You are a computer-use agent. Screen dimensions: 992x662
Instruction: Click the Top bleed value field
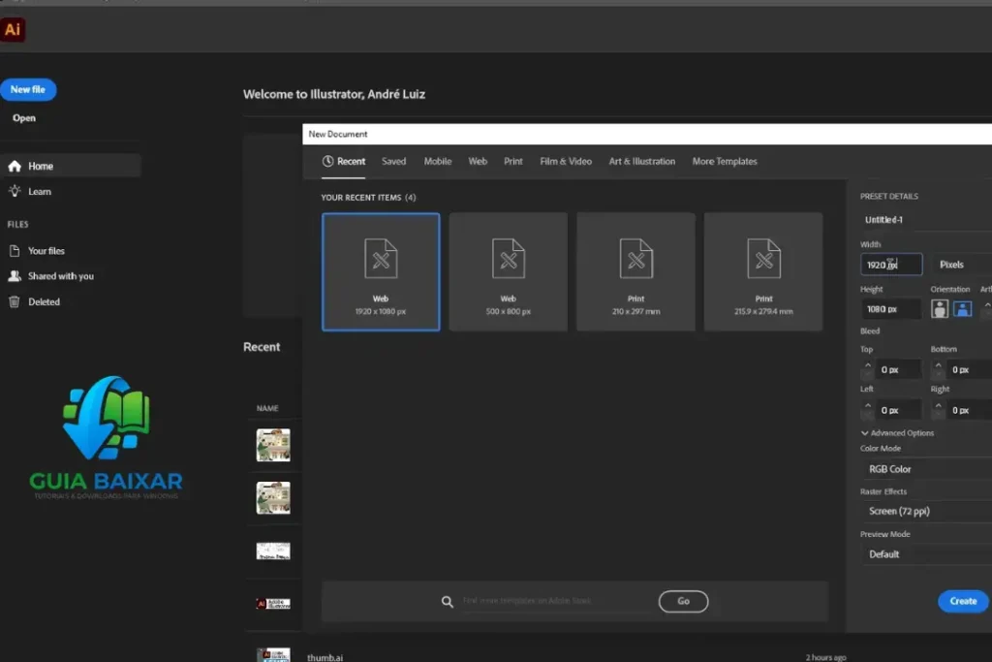(x=899, y=369)
